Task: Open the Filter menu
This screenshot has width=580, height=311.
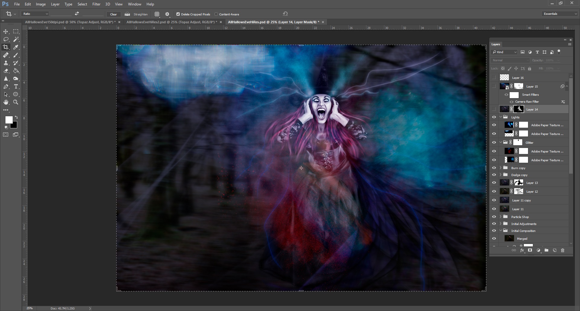Action: pos(96,4)
